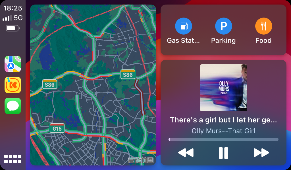
Task: Tap the battery status indicator
Action: point(13,28)
